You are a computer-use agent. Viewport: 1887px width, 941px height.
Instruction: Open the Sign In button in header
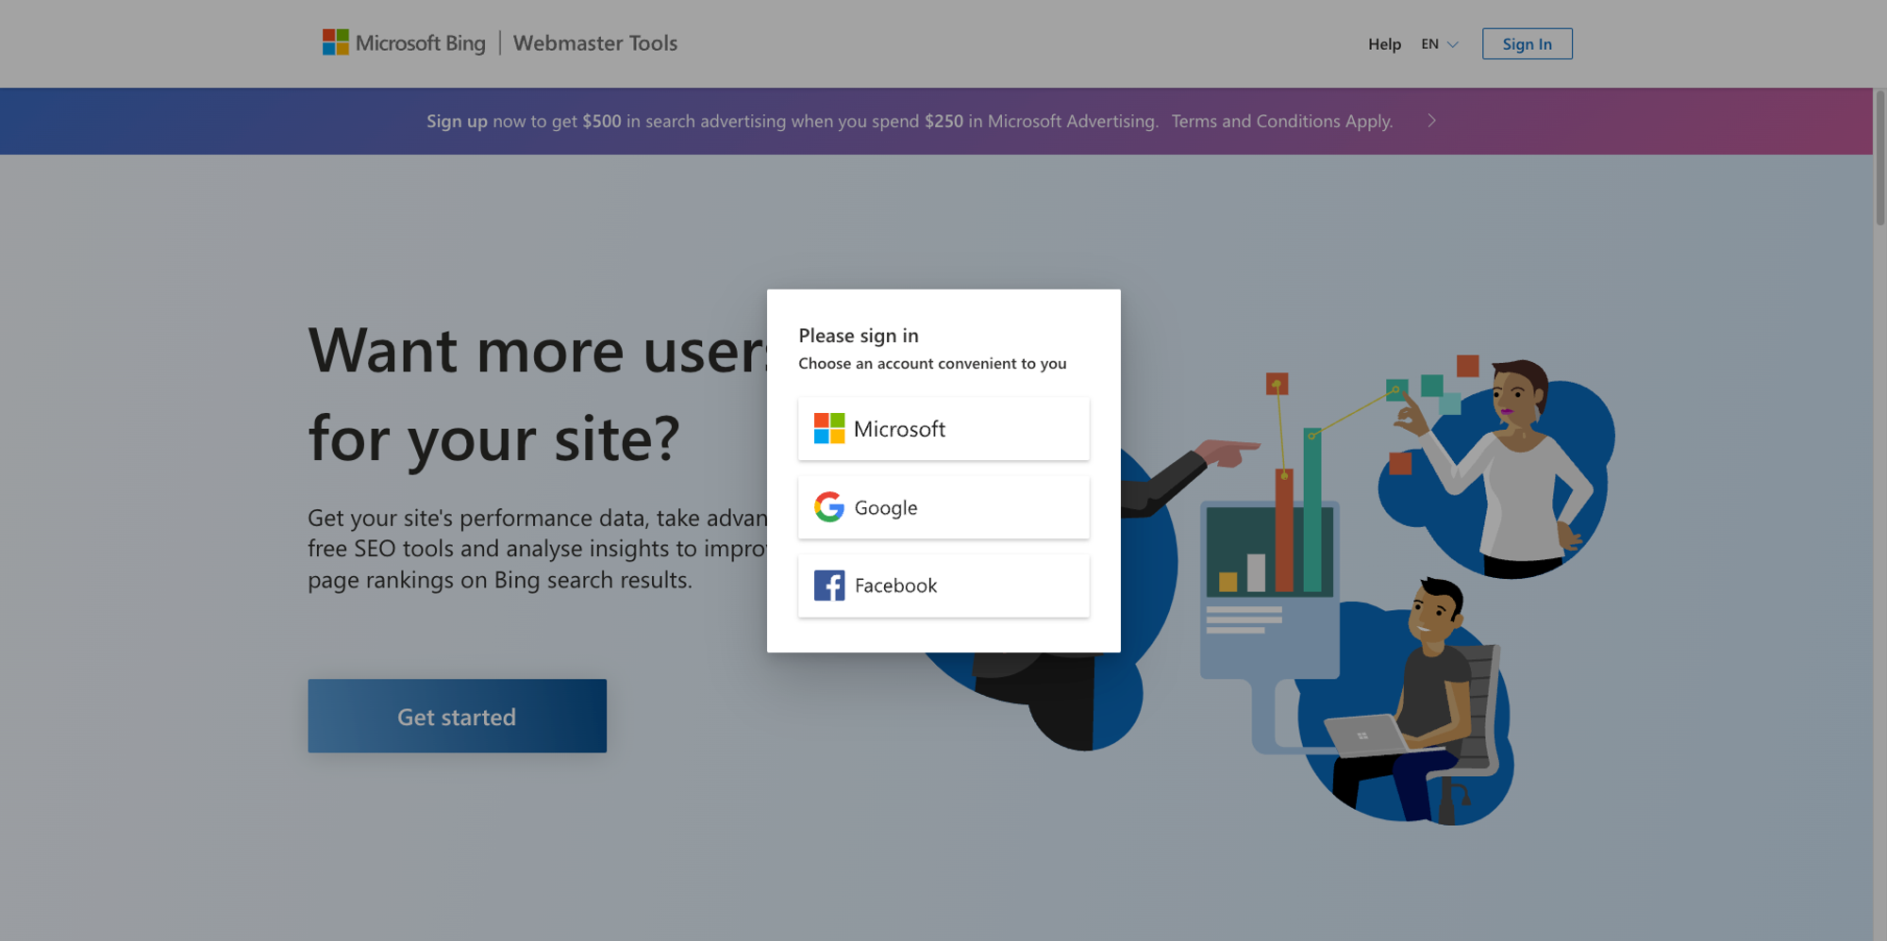pos(1527,43)
